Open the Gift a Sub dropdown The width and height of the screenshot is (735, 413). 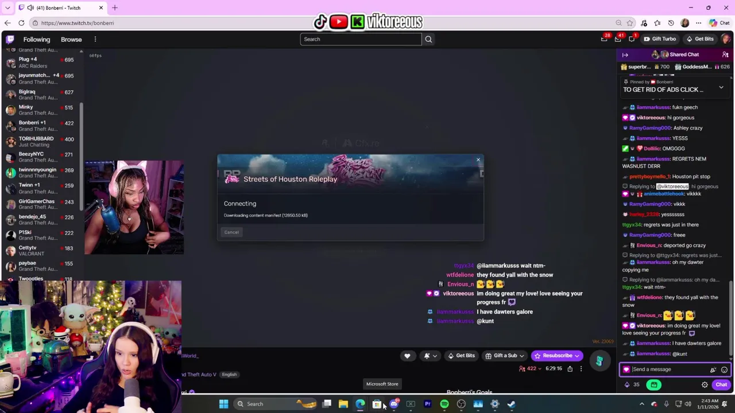click(505, 356)
